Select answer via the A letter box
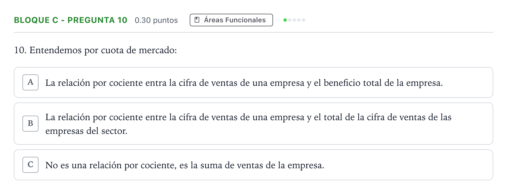Viewport: 507px width, 194px height. (30, 82)
